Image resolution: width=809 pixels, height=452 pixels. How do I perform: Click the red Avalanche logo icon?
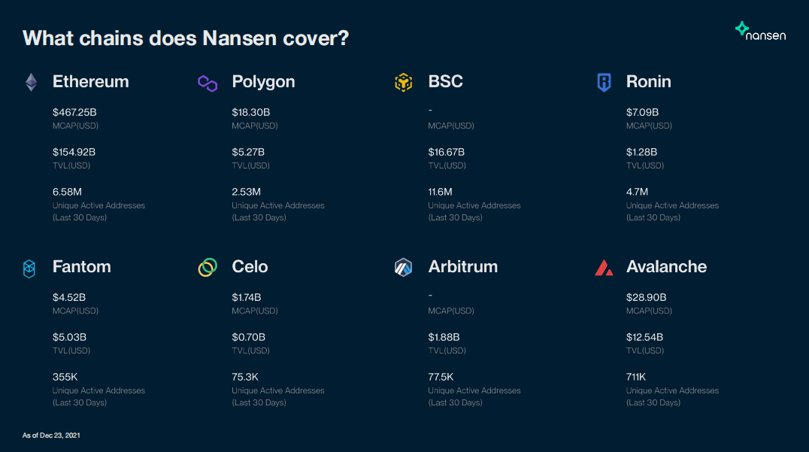tap(604, 268)
